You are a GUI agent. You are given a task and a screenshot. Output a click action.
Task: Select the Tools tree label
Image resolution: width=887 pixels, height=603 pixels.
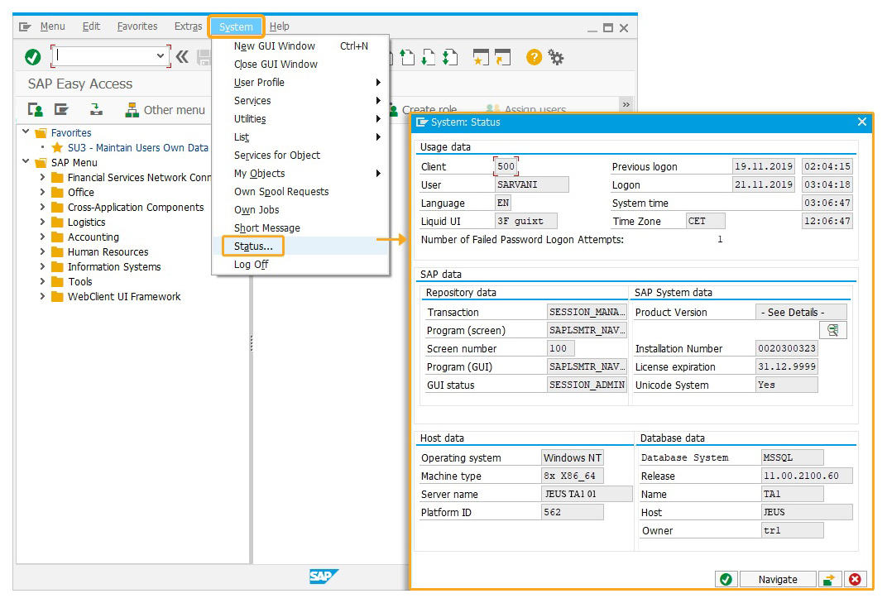coord(80,282)
